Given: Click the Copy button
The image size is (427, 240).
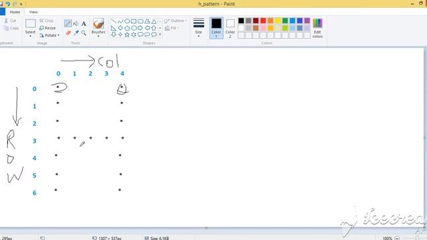Looking at the screenshot, I should pyautogui.click(x=11, y=28).
